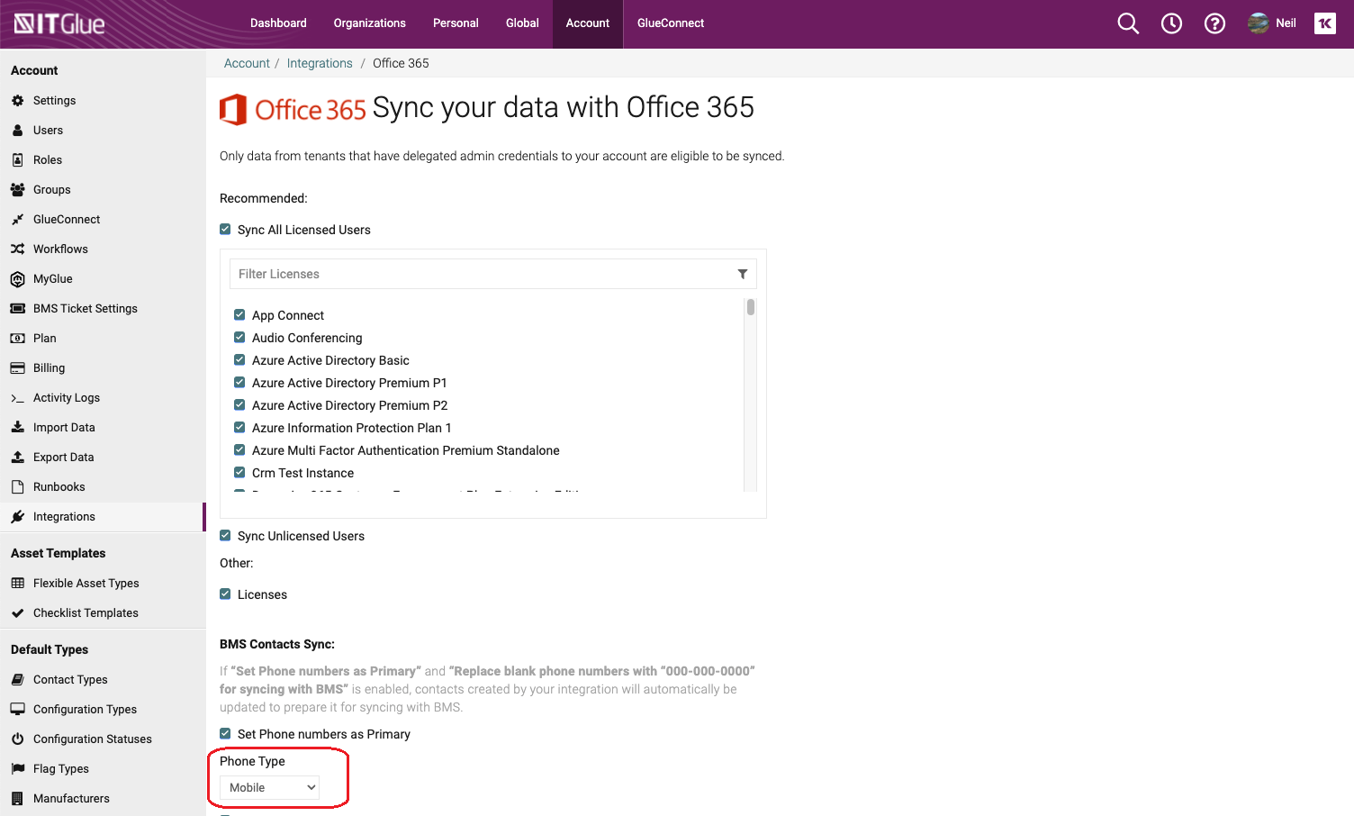This screenshot has width=1354, height=816.
Task: Click the Import Data download icon
Action: 17,428
